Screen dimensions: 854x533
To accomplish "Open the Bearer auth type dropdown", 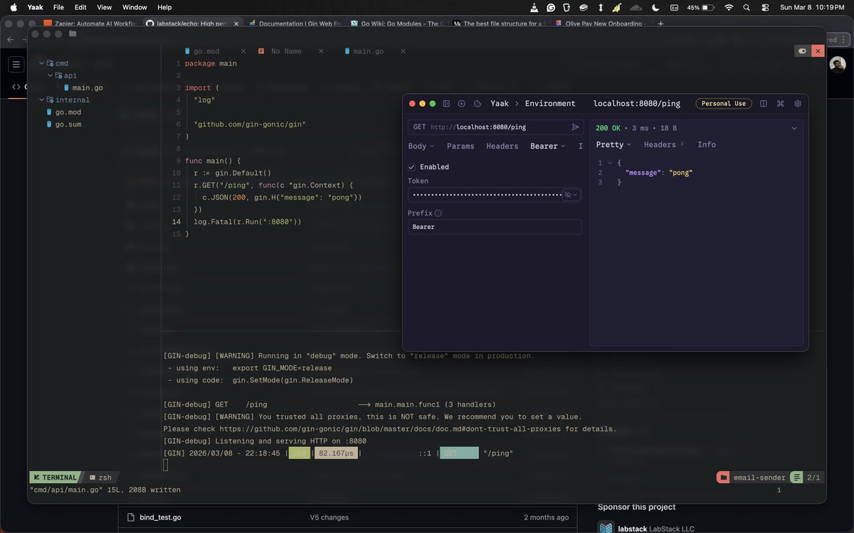I will [548, 146].
